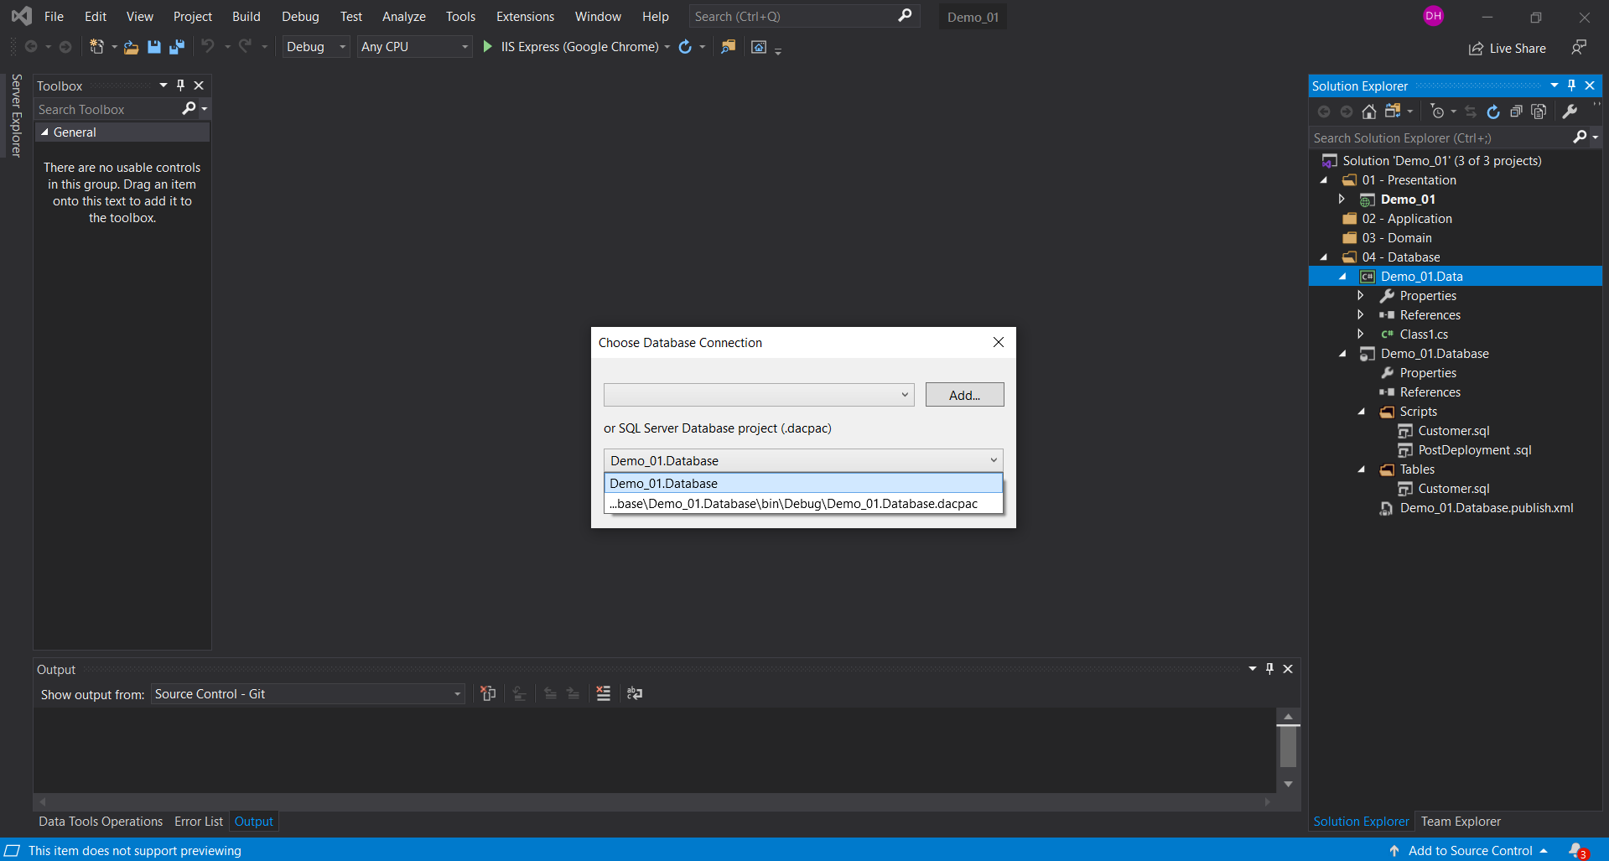Open the Show output from dropdown

[x=455, y=694]
